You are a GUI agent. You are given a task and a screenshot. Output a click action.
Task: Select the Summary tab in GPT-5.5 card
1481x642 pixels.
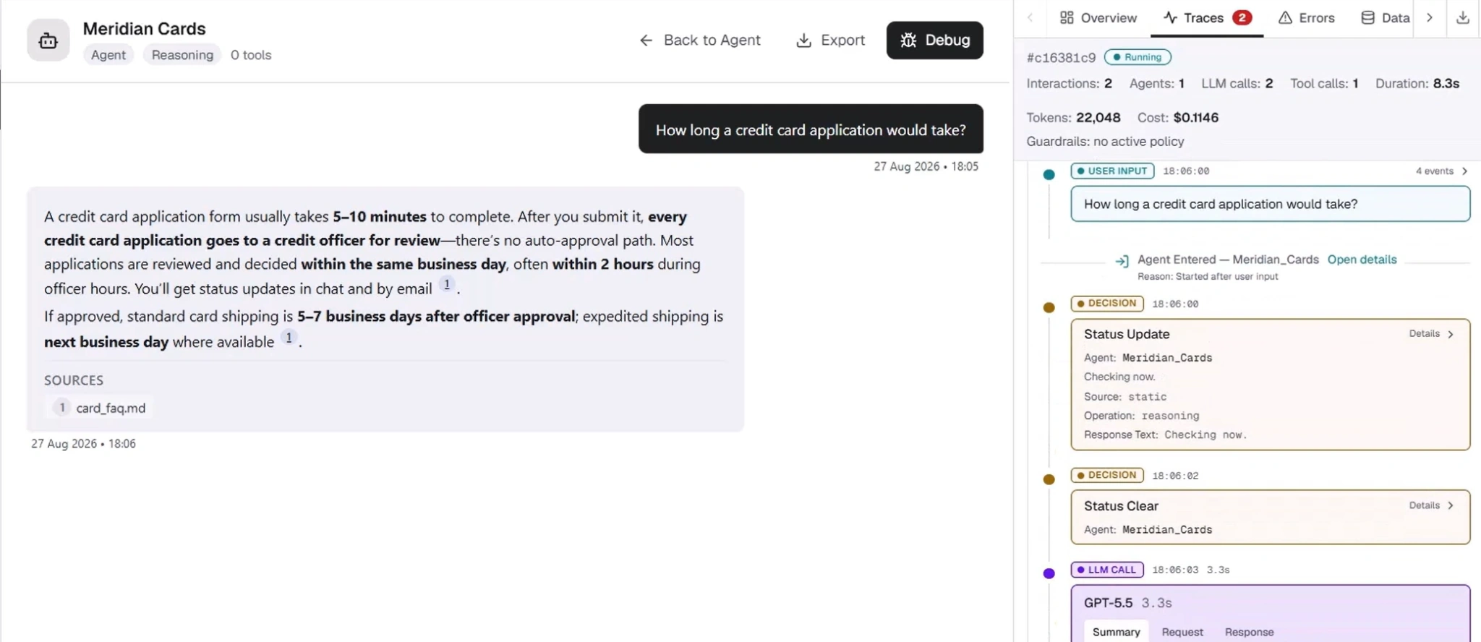tap(1116, 632)
